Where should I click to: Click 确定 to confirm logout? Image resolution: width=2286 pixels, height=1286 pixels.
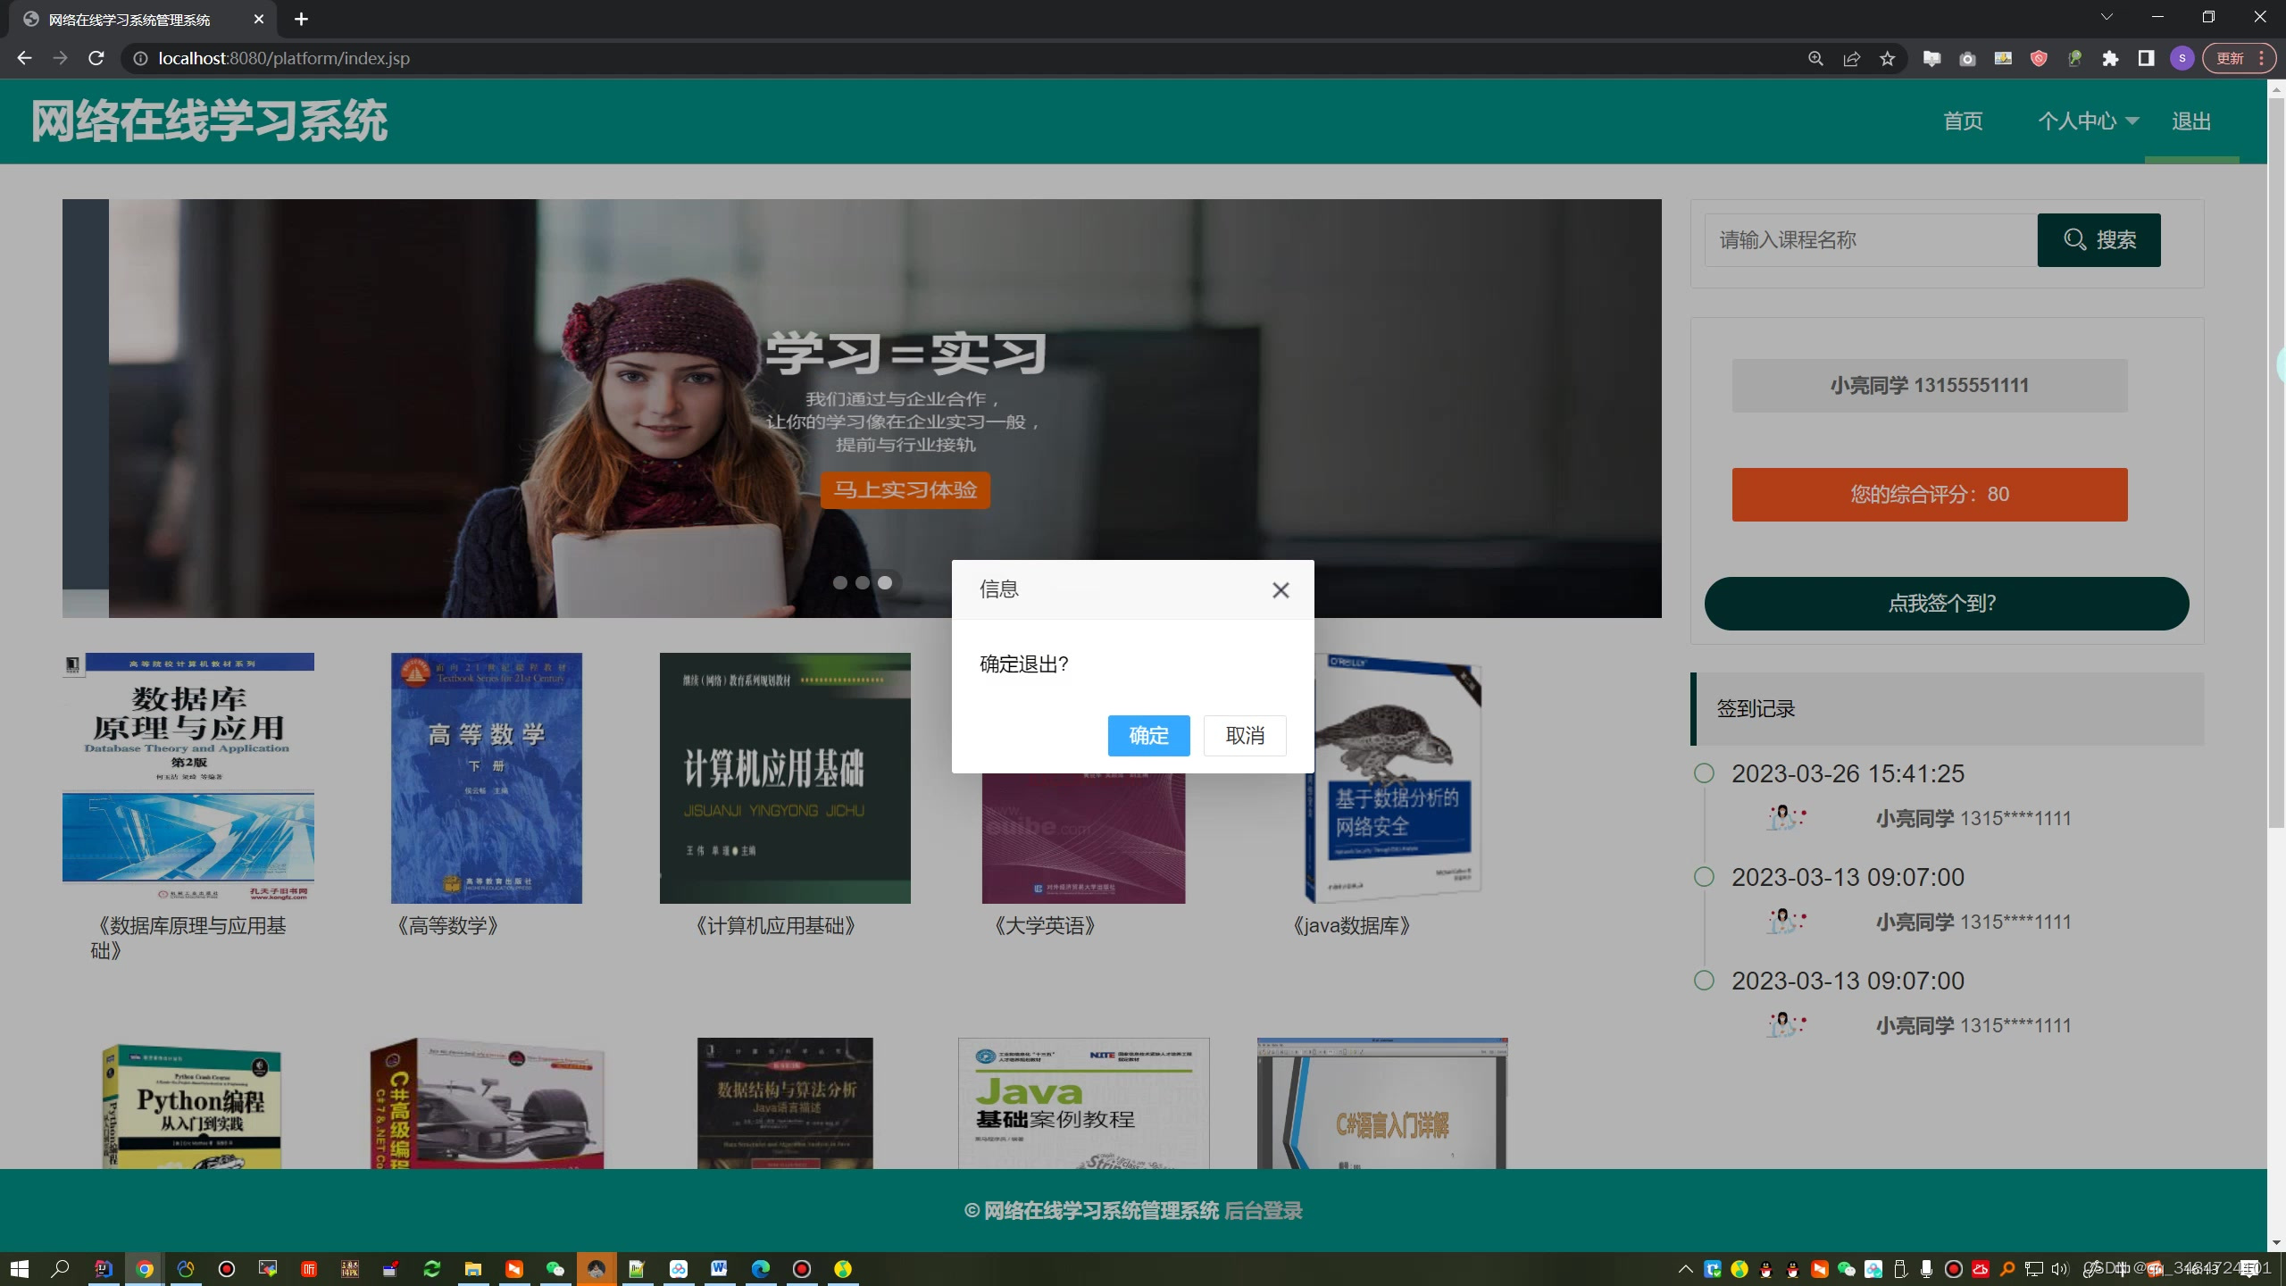point(1148,736)
